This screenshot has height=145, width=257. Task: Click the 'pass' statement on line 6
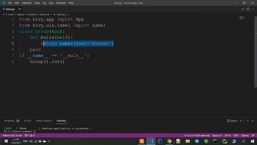click(x=35, y=50)
